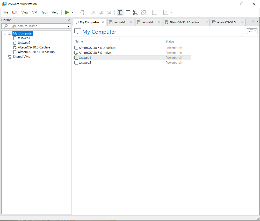260x221 pixels.
Task: Open the Snapshot Manager icon
Action: point(109,12)
